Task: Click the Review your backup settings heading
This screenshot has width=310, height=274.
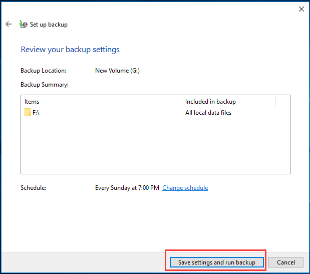Action: 70,50
